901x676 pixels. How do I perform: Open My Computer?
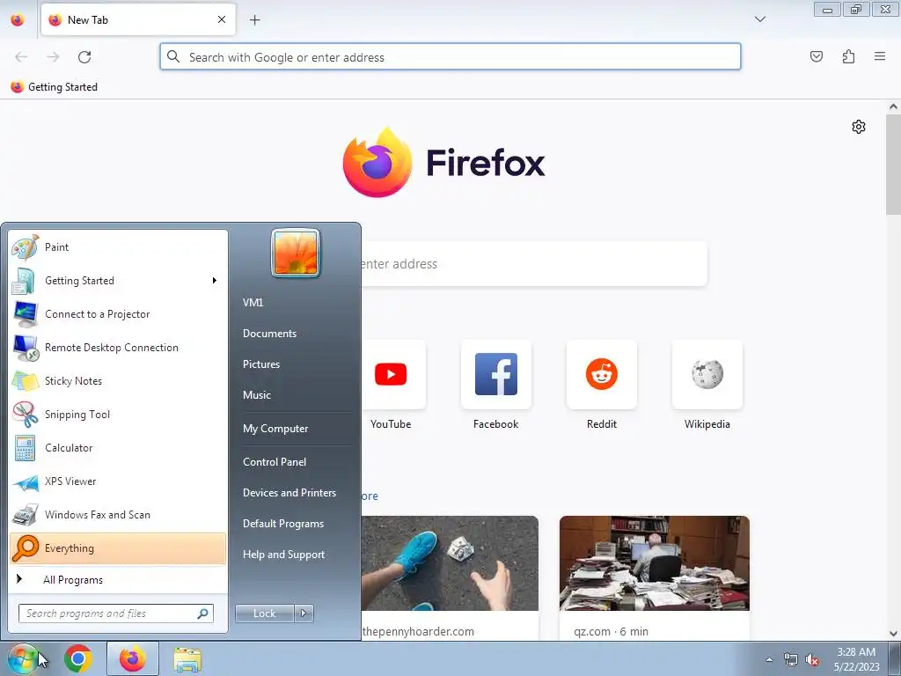point(275,429)
